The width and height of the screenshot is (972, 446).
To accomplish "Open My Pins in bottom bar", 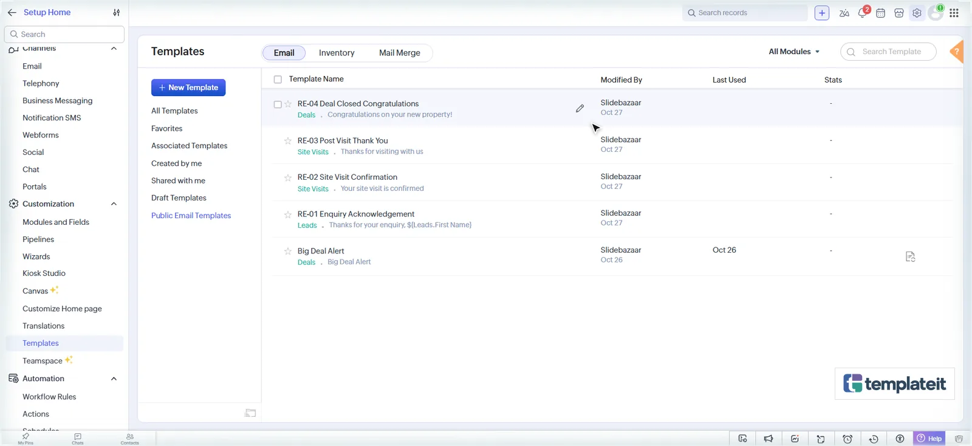I will pyautogui.click(x=26, y=439).
